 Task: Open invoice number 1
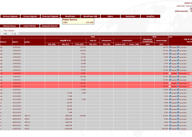pyautogui.click(x=1, y=129)
